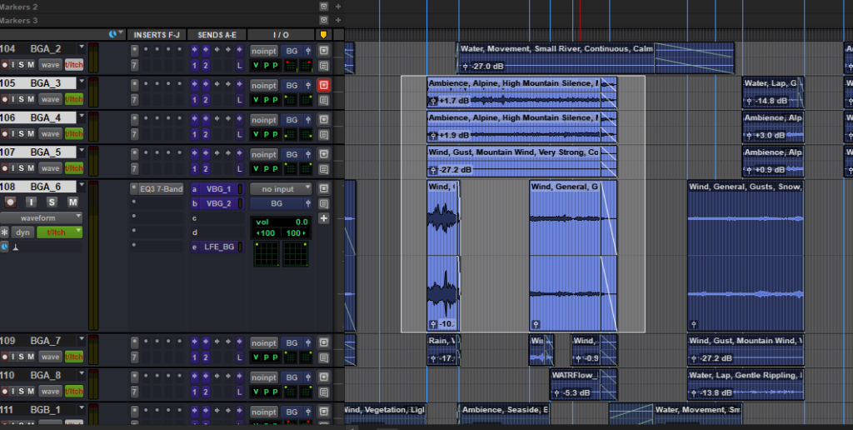The image size is (853, 430).
Task: Select the WATRFlow clip on BGA_8
Action: (x=583, y=383)
